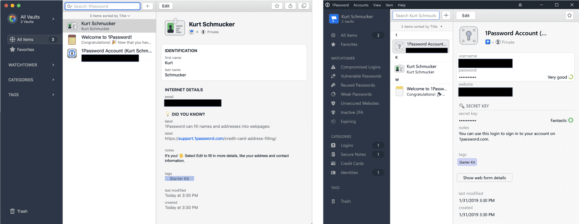Click the Search Kurt Schmucker field in Windows window
The width and height of the screenshot is (579, 224).
point(416,15)
